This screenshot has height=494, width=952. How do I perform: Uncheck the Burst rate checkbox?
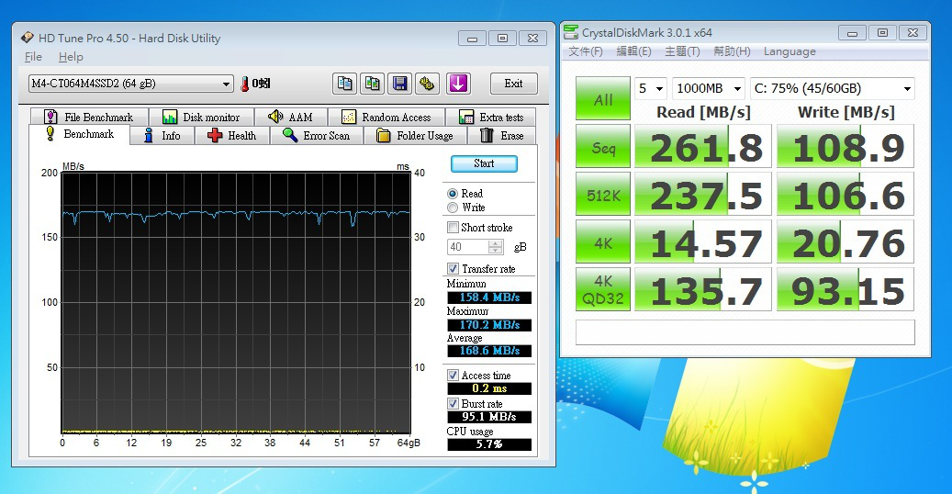click(453, 403)
